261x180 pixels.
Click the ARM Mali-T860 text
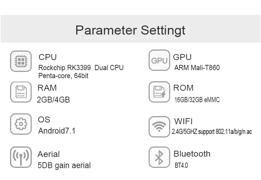[x=197, y=68]
